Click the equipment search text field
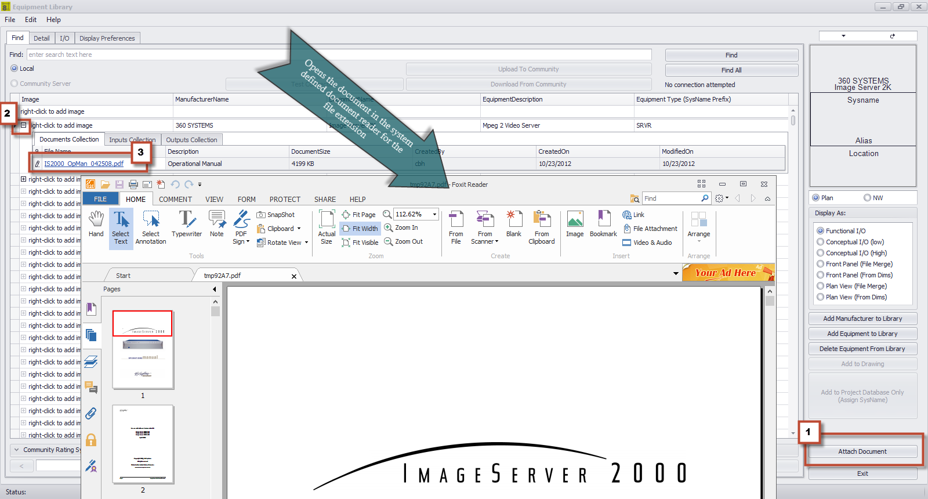The image size is (928, 499). [339, 55]
